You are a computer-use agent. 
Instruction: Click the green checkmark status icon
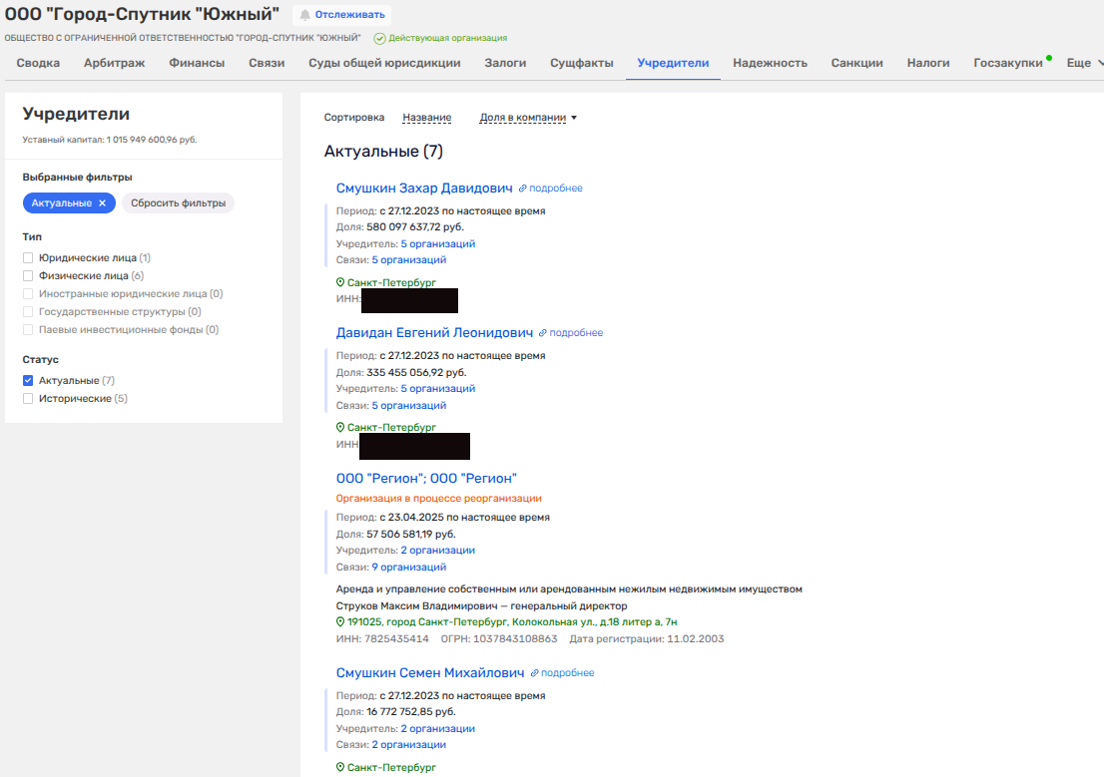[x=379, y=38]
